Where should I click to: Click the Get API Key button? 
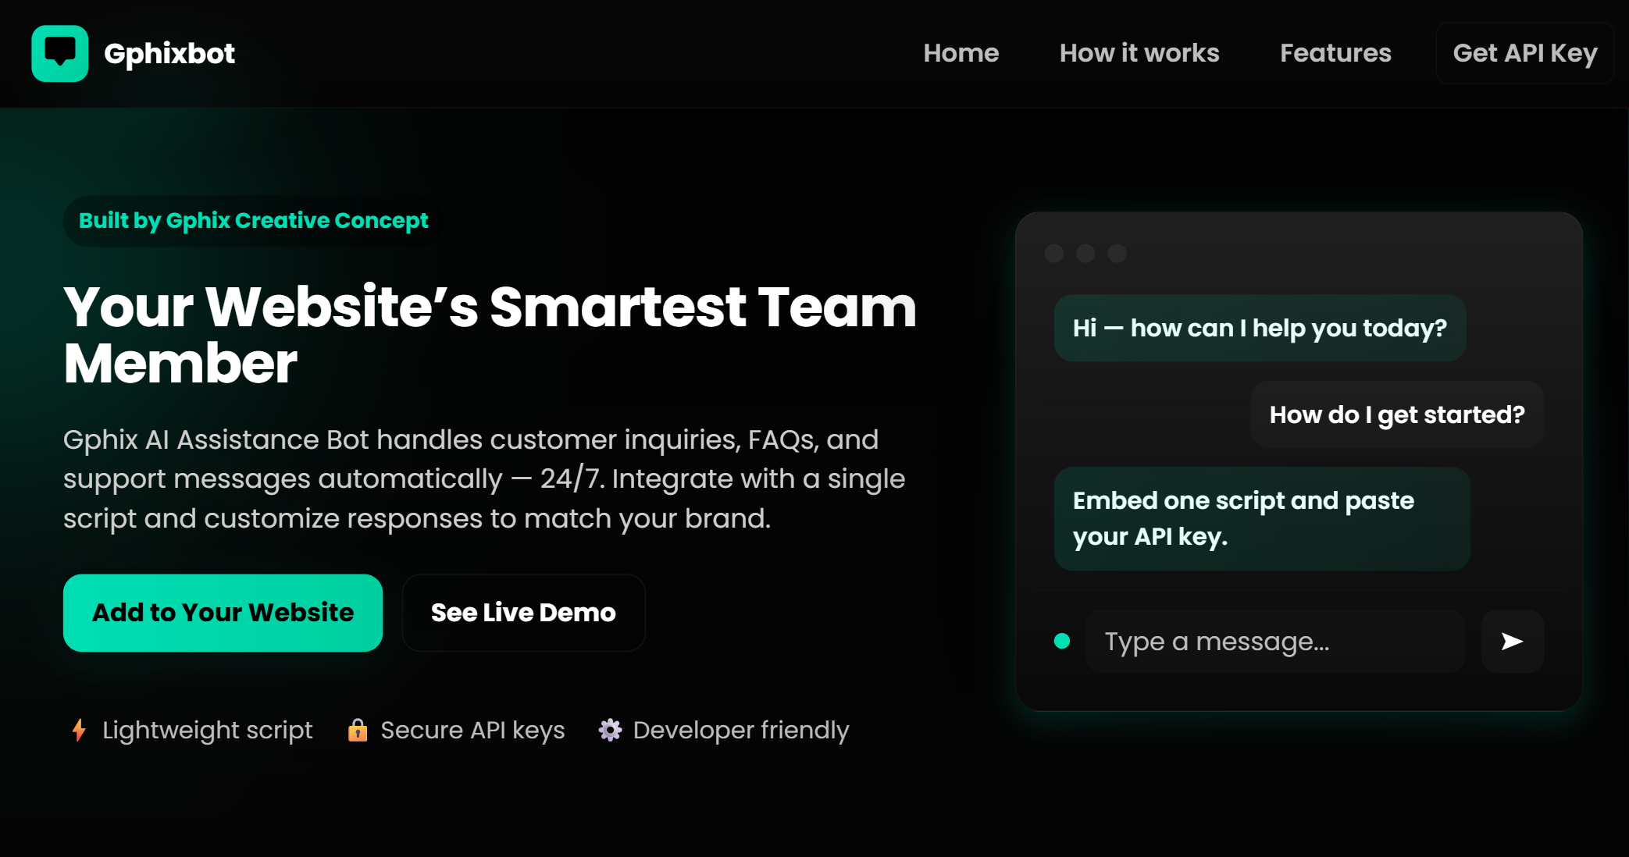[1524, 53]
